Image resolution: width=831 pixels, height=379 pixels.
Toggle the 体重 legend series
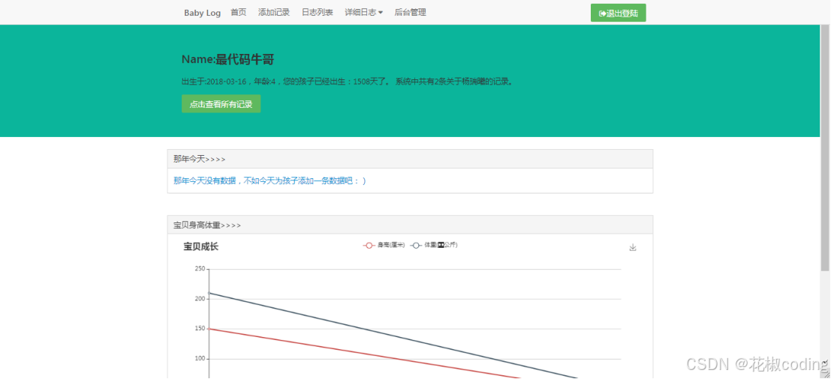(434, 245)
